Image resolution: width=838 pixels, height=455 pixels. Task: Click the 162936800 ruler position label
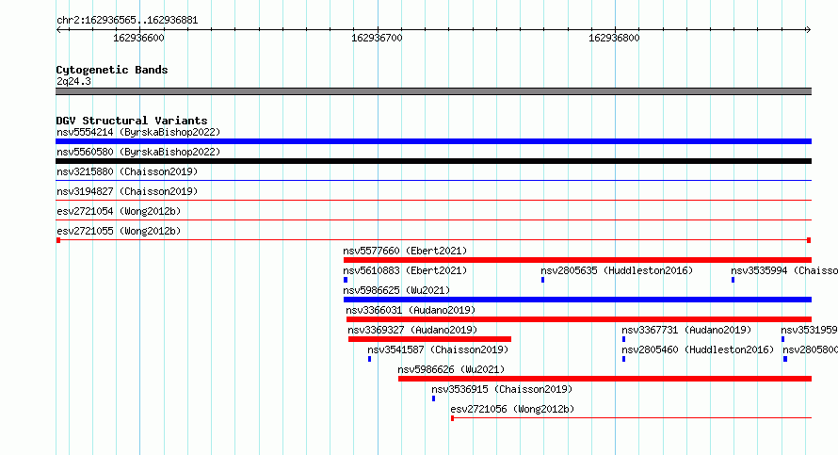(x=614, y=38)
